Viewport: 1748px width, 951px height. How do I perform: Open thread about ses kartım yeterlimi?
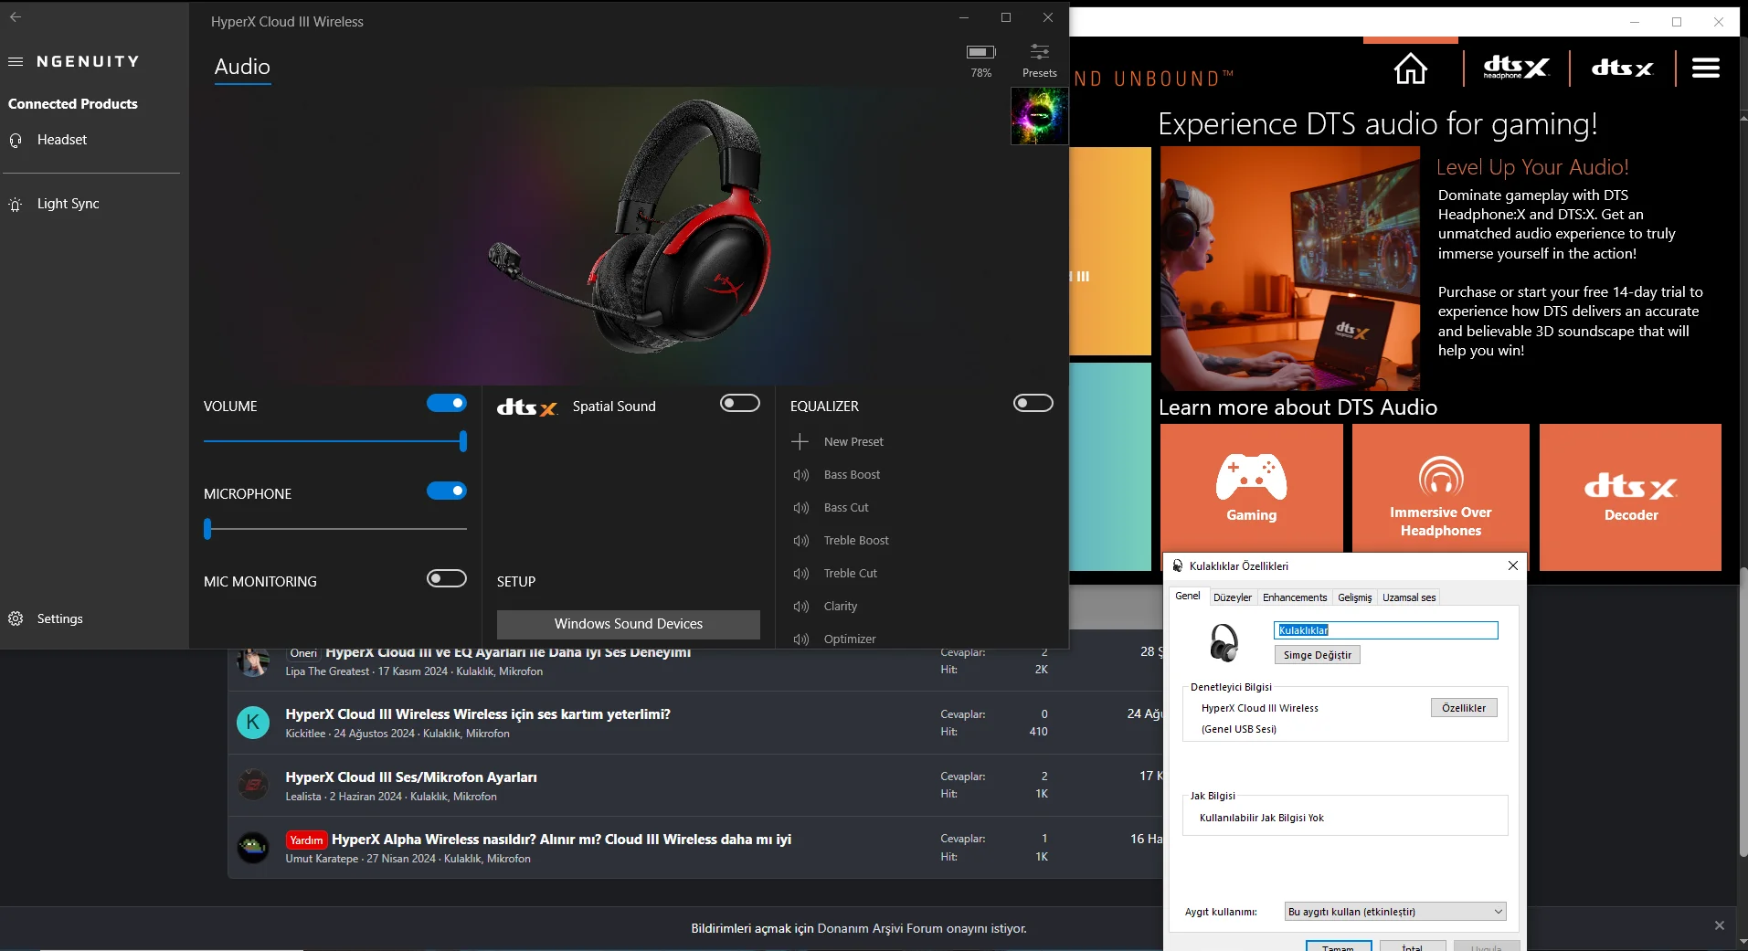[x=478, y=714]
